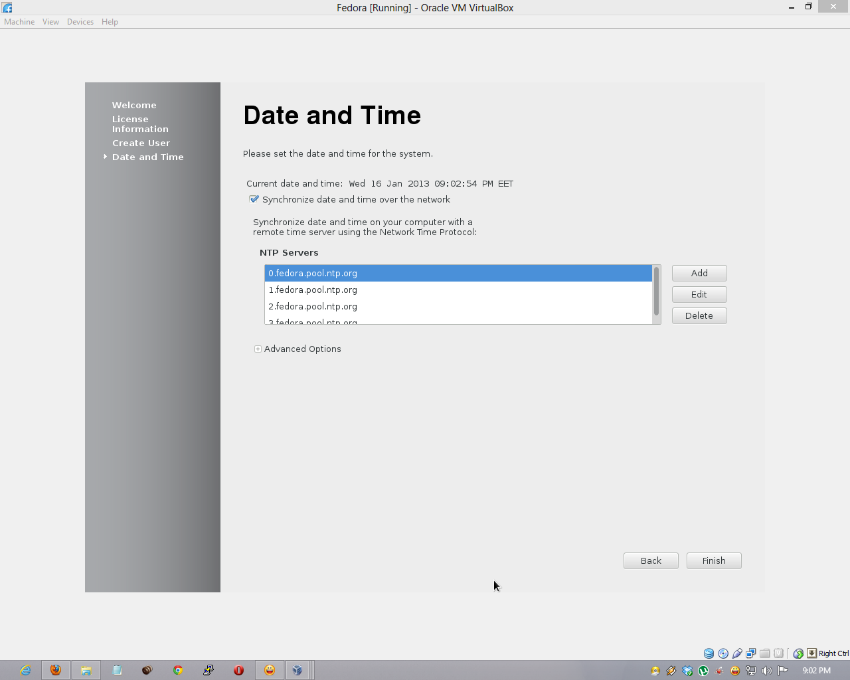Click Date and Time step in sidebar

click(x=147, y=157)
